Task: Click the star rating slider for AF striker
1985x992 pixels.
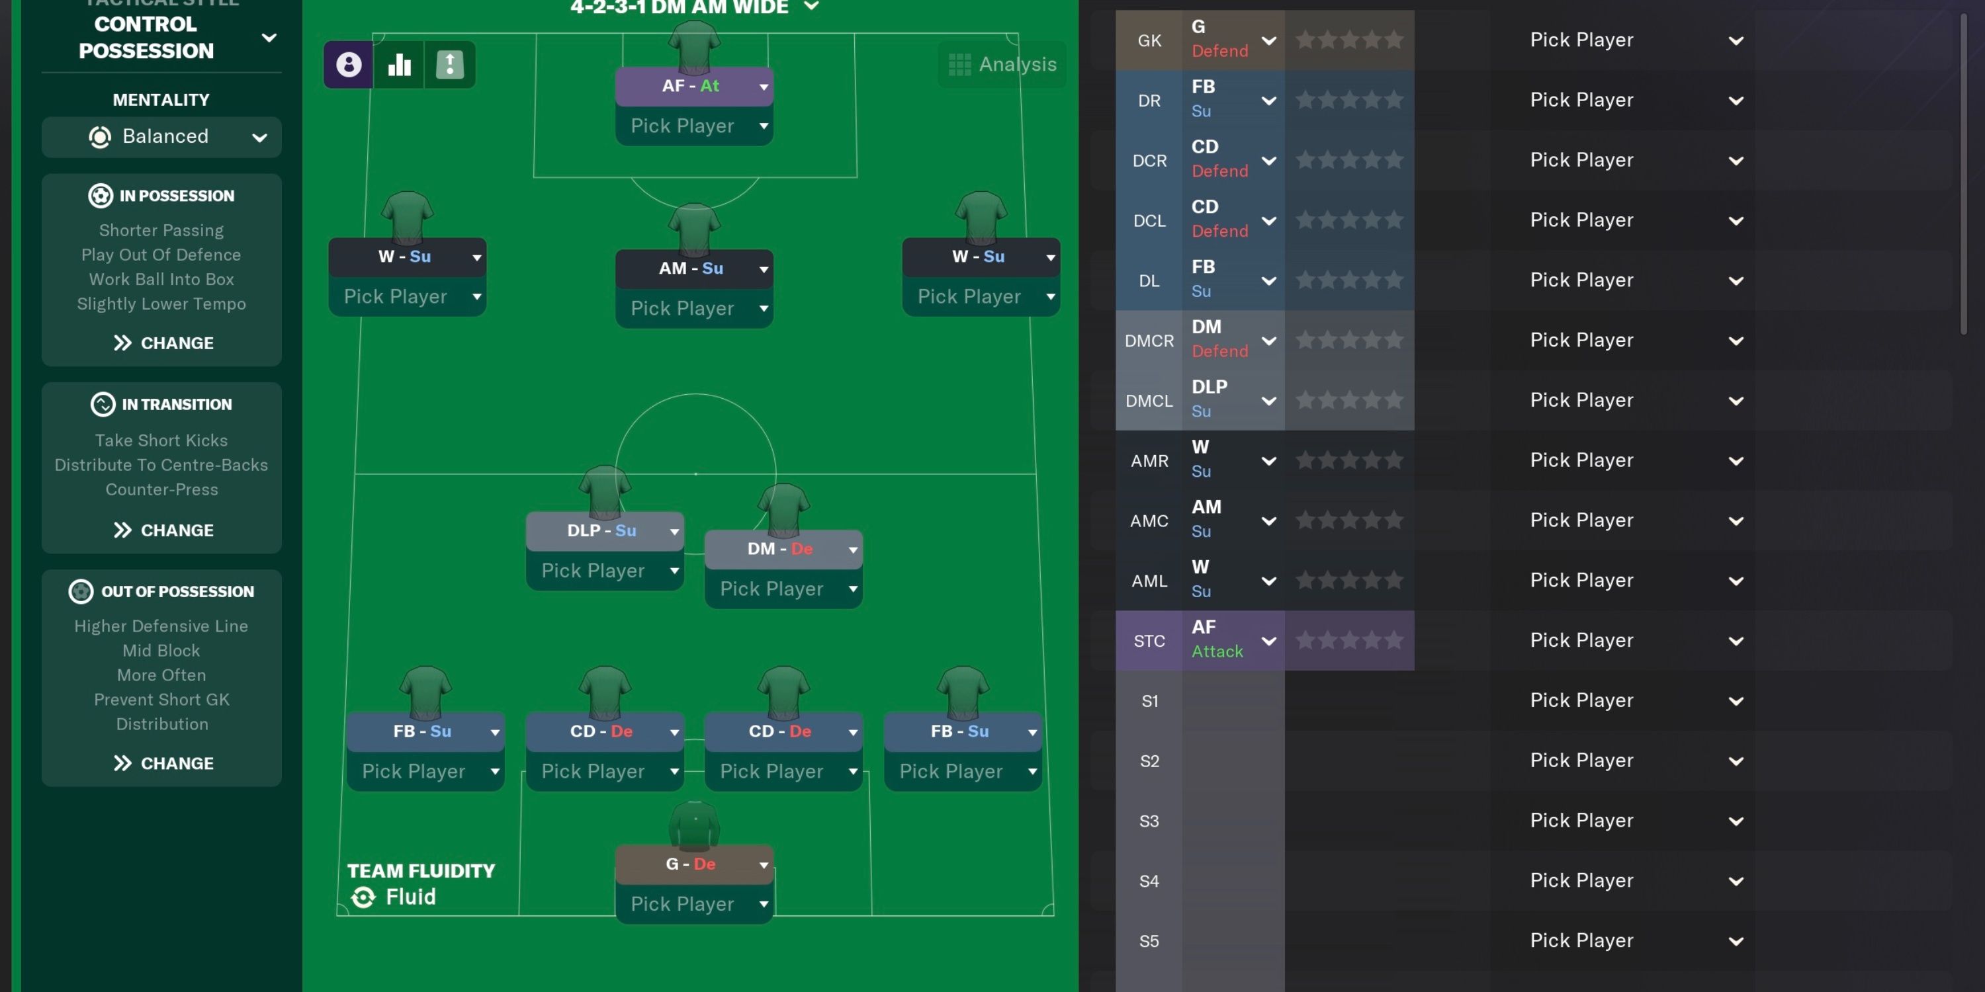Action: coord(1347,640)
